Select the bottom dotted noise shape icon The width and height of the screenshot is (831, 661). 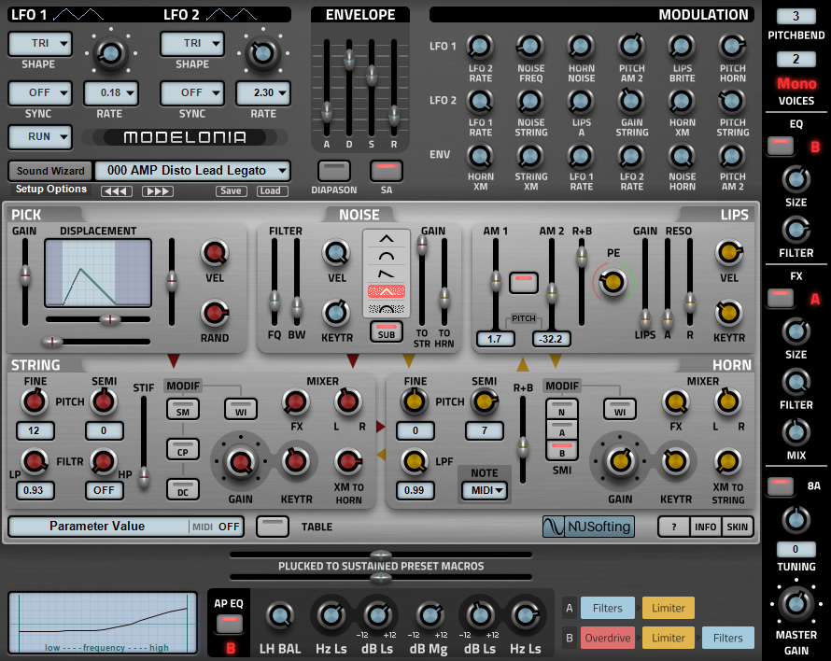pyautogui.click(x=387, y=308)
